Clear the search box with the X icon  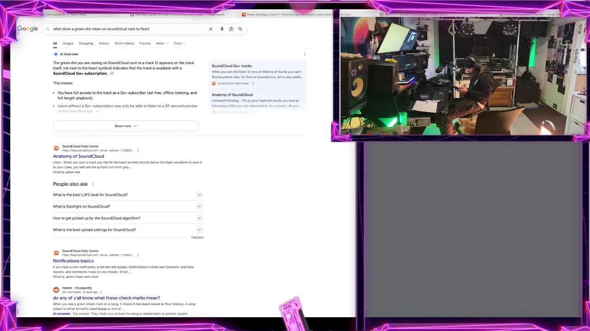click(x=211, y=29)
